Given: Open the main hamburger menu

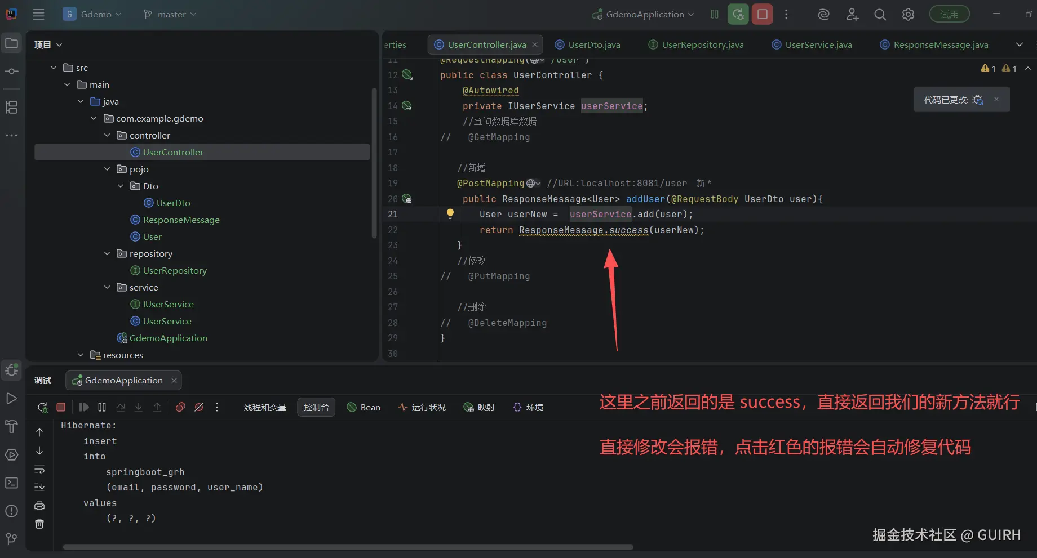Looking at the screenshot, I should [x=38, y=15].
